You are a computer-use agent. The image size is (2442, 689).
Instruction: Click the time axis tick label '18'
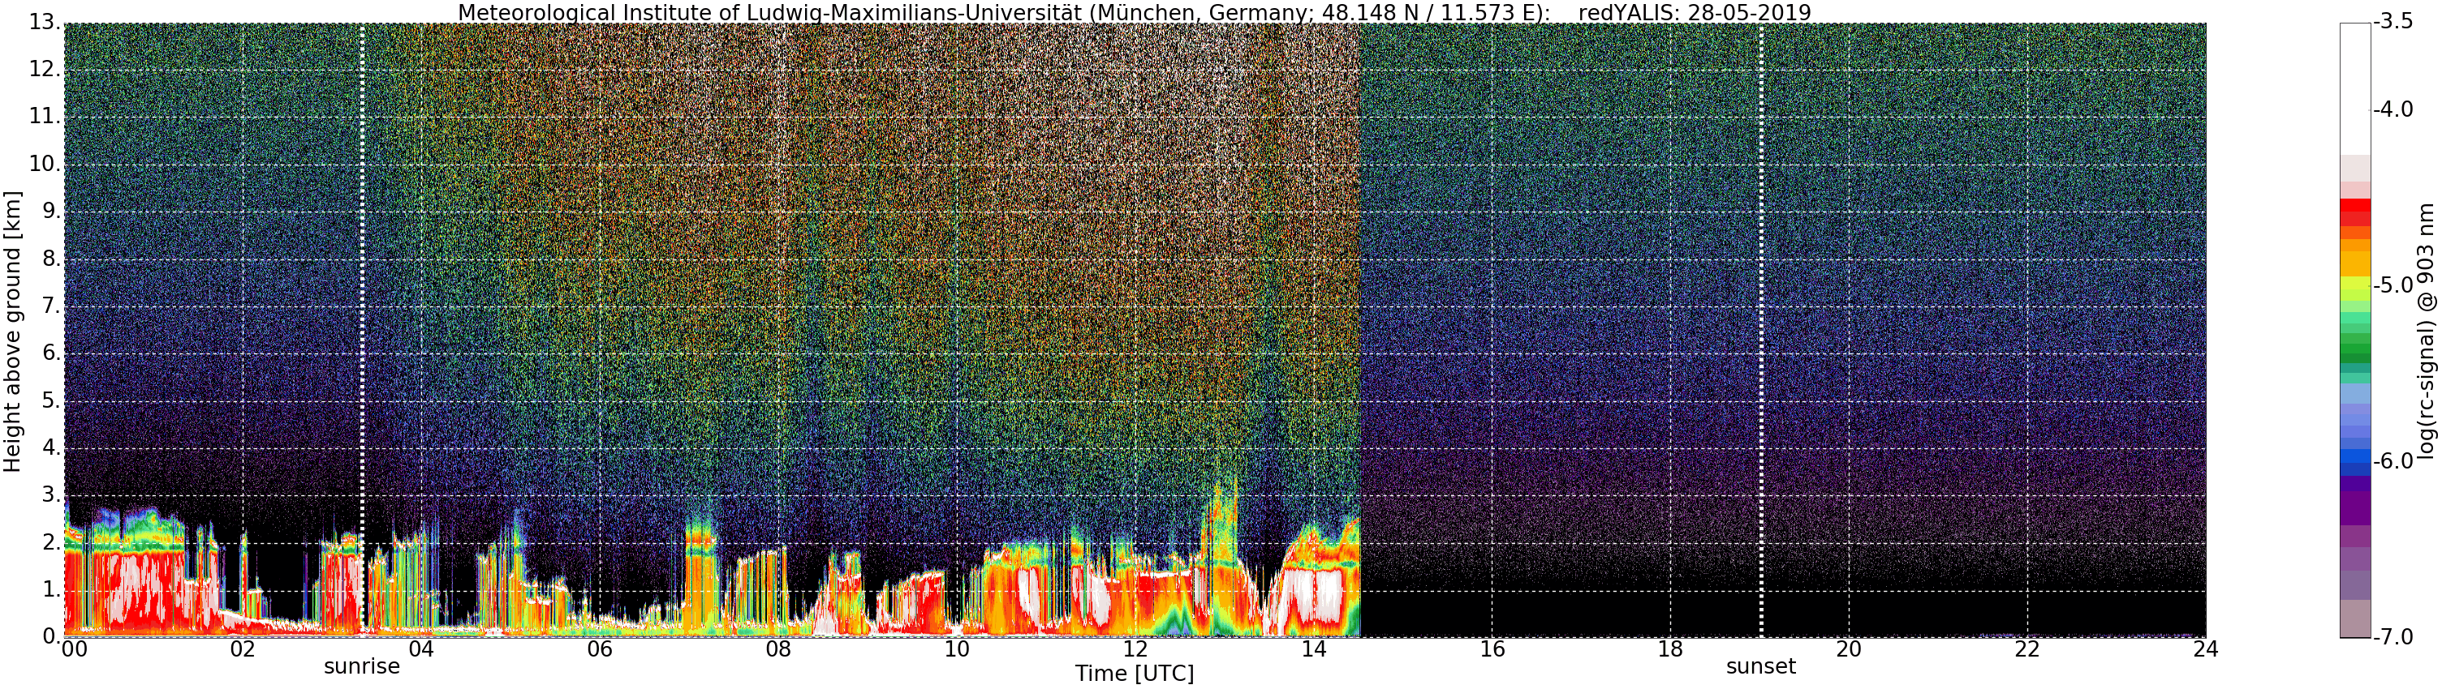click(x=1670, y=649)
